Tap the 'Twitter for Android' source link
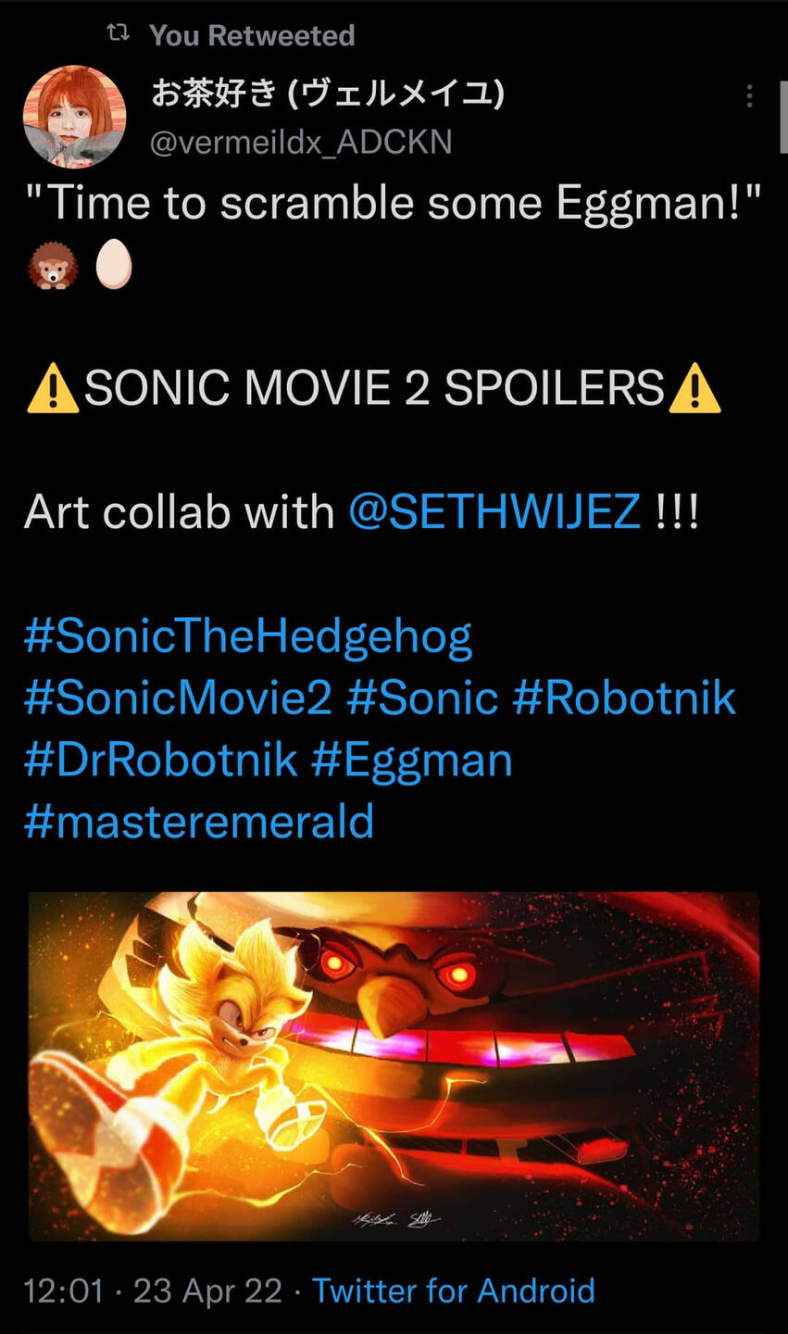788x1334 pixels. click(x=453, y=1290)
